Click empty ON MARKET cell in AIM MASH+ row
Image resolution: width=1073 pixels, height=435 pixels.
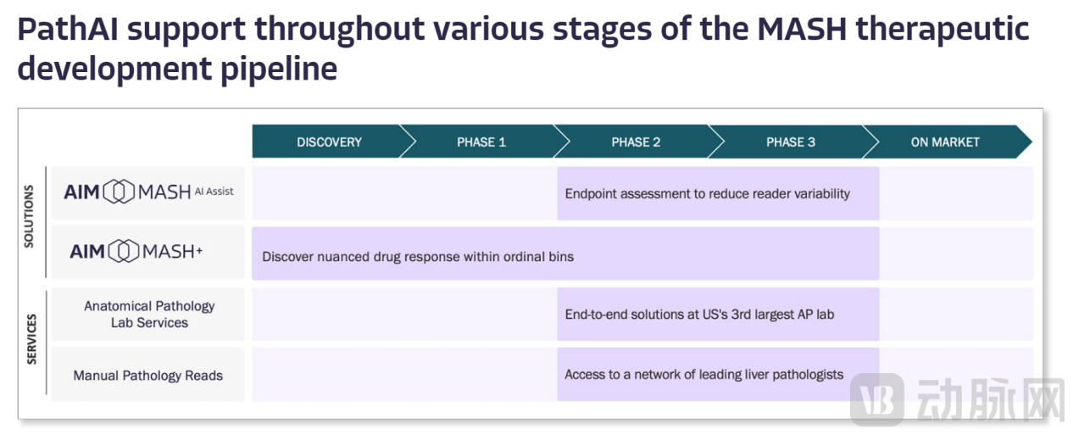[956, 254]
